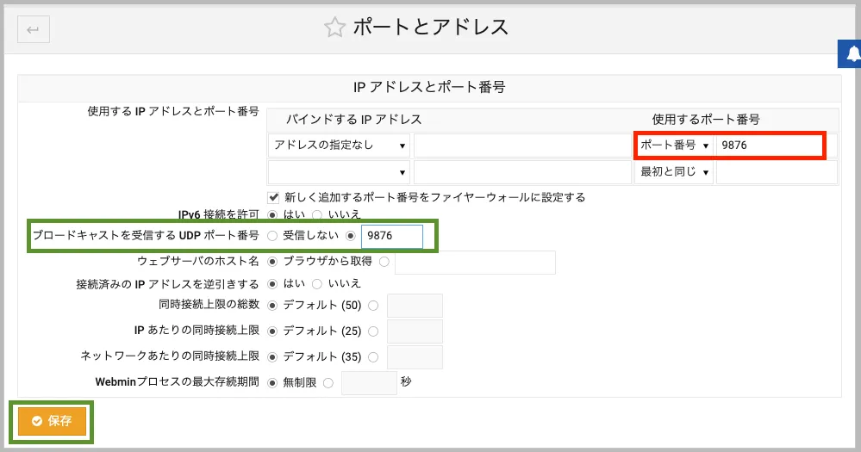This screenshot has height=452, width=861.
Task: Click the favorite star icon
Action: 334,28
